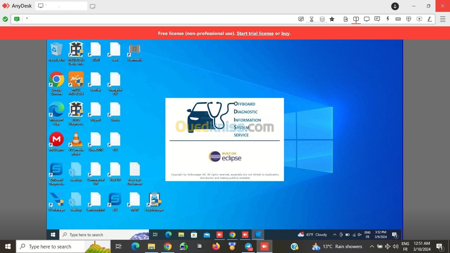Image resolution: width=450 pixels, height=253 pixels.
Task: Open Telegram on local taskbar
Action: [248, 246]
